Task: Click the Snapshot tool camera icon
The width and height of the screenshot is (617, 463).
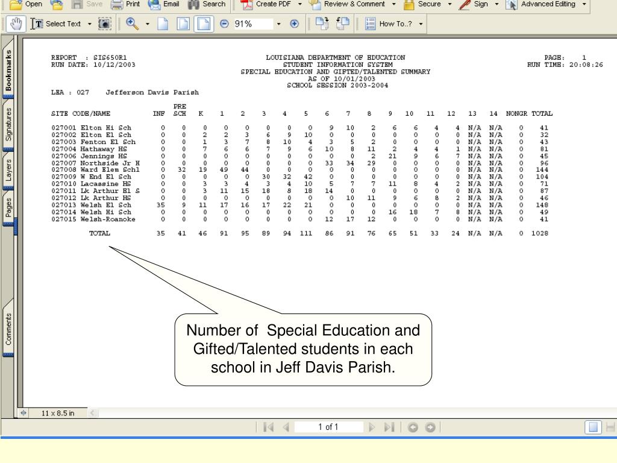Action: tap(104, 24)
